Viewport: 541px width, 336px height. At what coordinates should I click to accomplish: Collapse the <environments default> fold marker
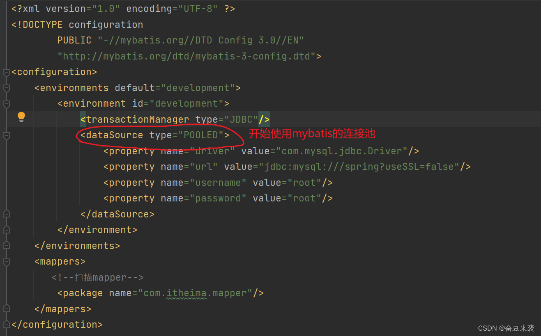6,88
